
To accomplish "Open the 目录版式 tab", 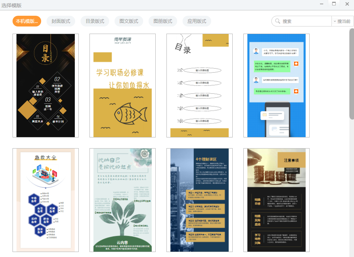I will pos(95,21).
